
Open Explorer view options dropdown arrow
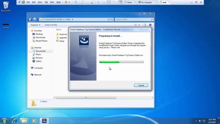pyautogui.click(x=139, y=25)
